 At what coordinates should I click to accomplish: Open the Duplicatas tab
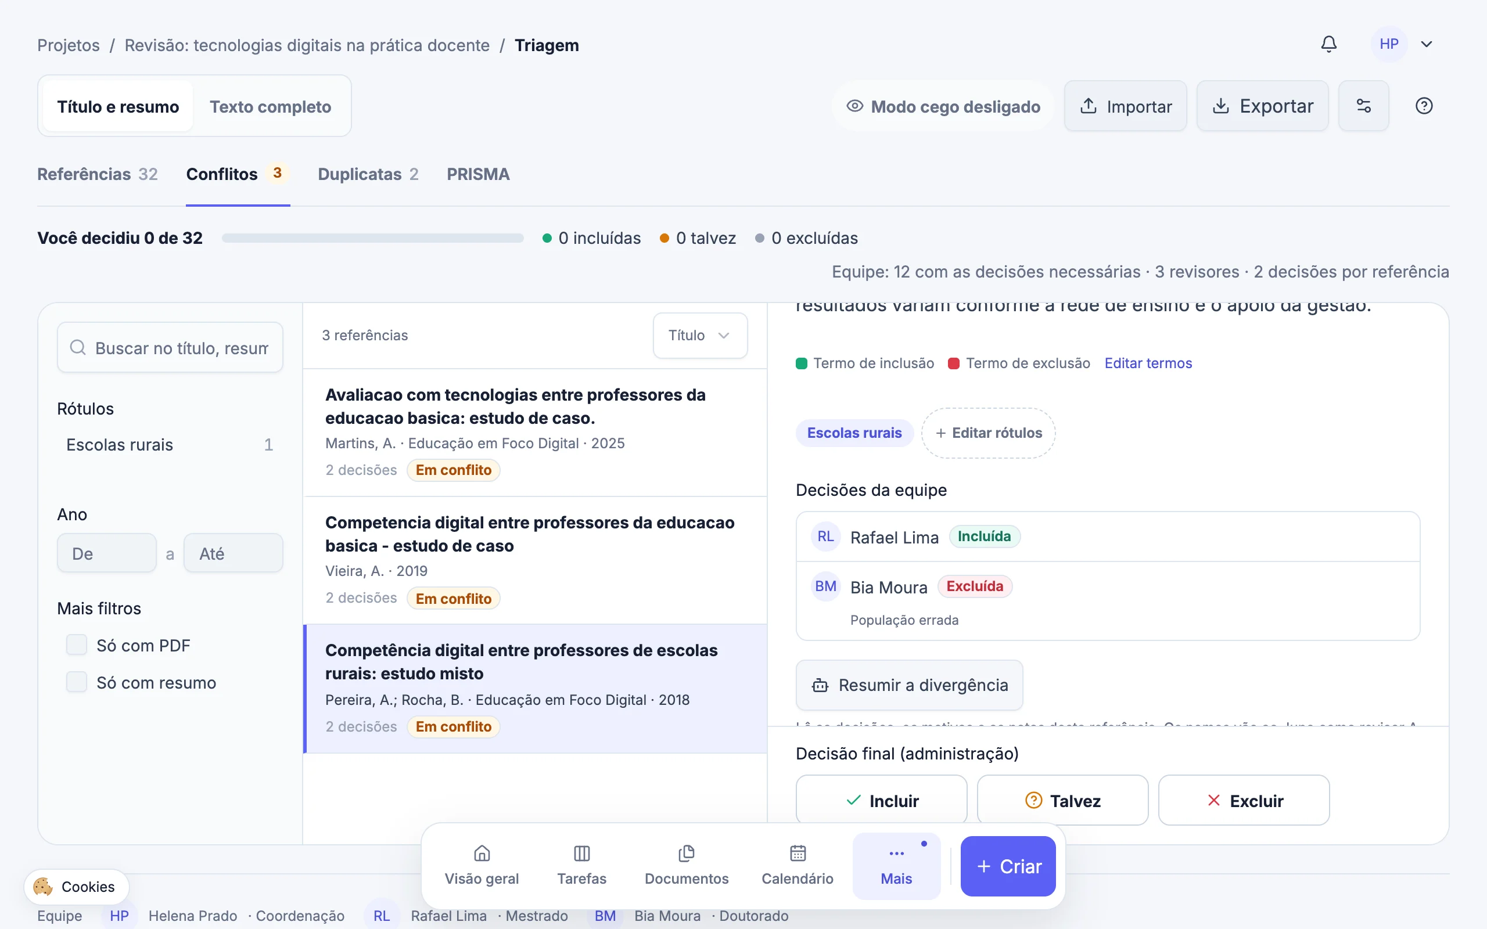368,174
